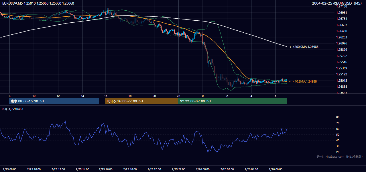Click price axis label 1.26430
The height and width of the screenshot is (172, 366).
(x=342, y=31)
